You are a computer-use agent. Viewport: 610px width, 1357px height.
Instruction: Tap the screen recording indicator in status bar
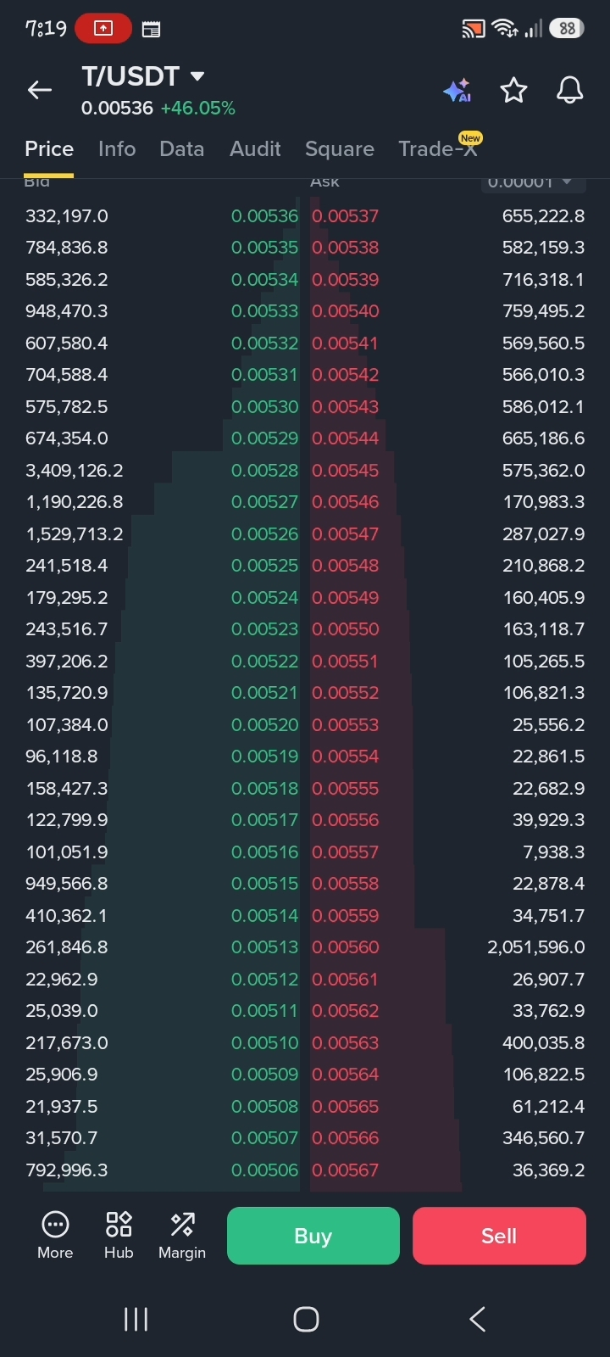point(103,28)
